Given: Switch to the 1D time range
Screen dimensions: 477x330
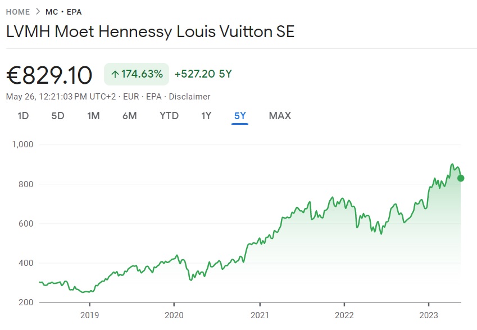Looking at the screenshot, I should pyautogui.click(x=23, y=116).
